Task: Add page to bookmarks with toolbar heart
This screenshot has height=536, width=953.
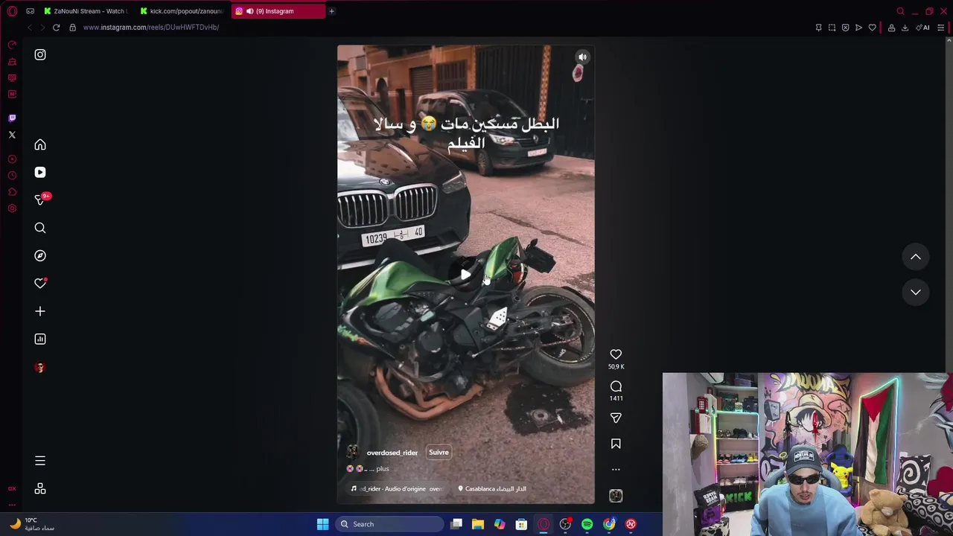Action: click(872, 28)
